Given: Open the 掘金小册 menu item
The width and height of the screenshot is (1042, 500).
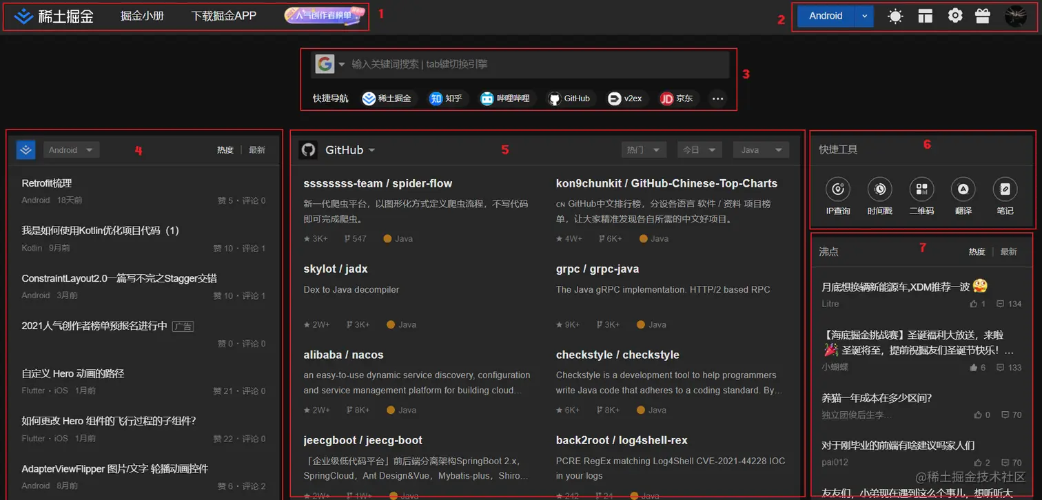Looking at the screenshot, I should (142, 16).
